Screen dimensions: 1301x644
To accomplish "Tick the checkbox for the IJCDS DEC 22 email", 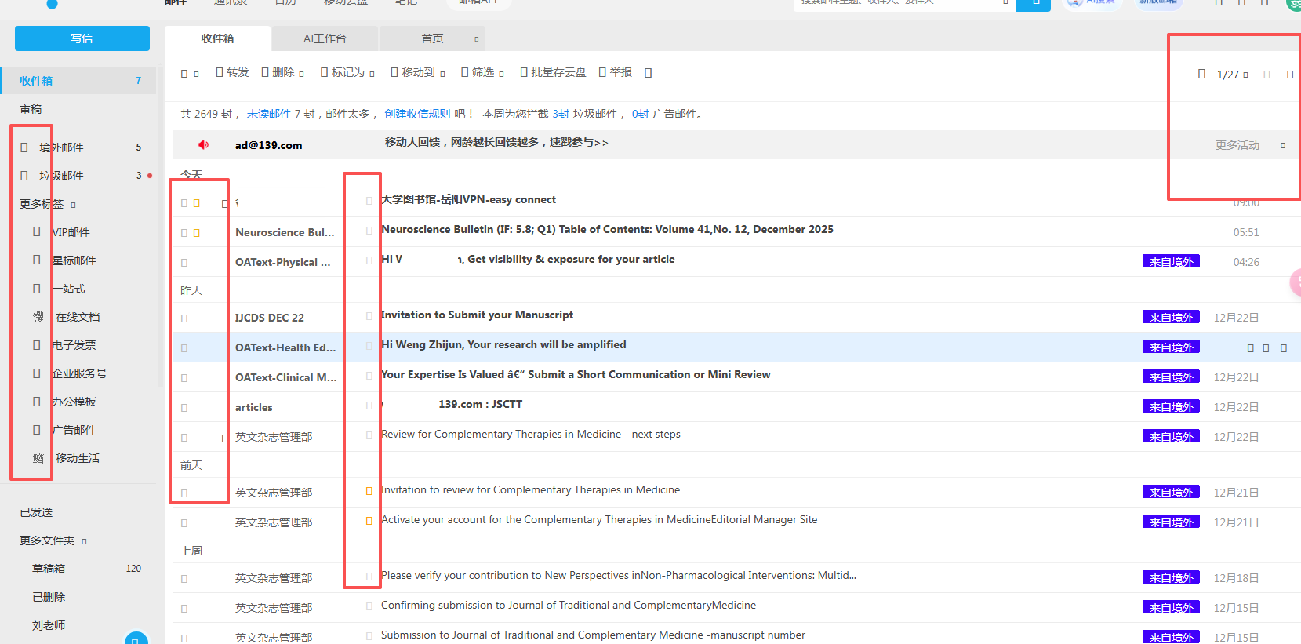I will coord(184,318).
